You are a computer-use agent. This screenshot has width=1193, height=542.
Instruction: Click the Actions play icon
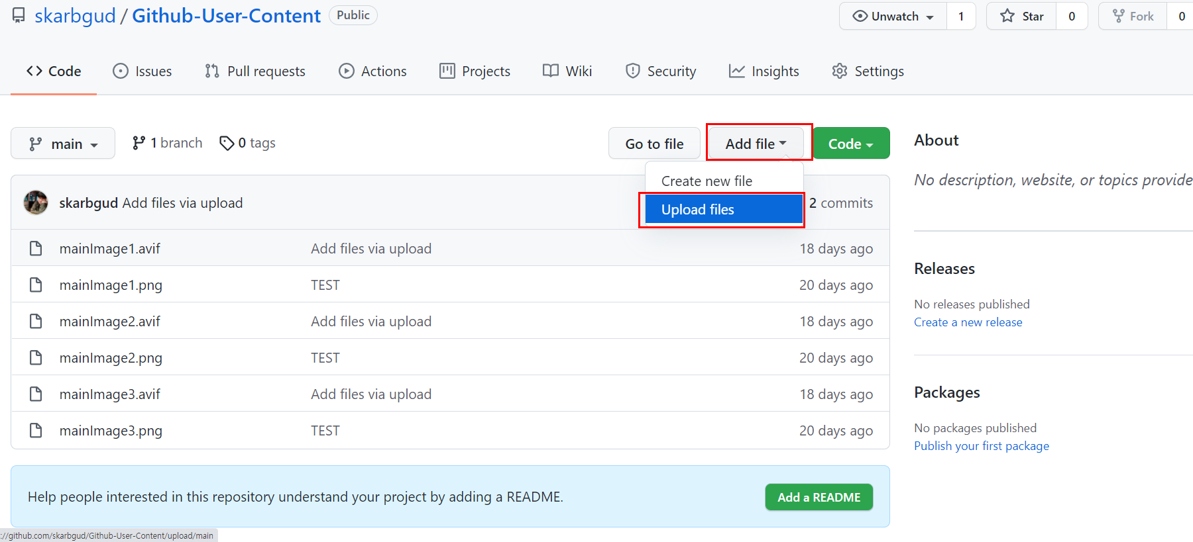[347, 71]
